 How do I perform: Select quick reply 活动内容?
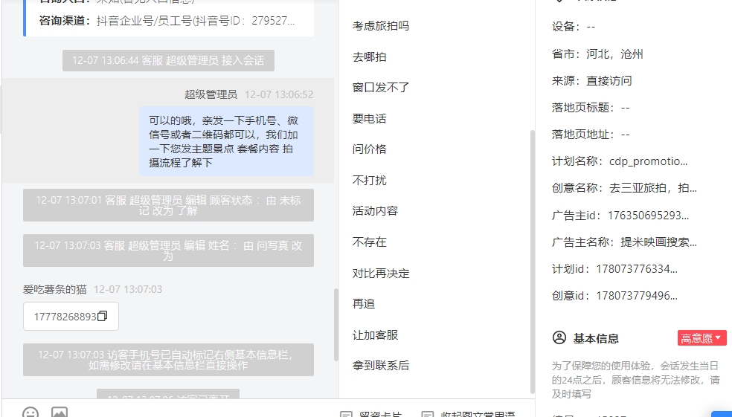coord(376,211)
